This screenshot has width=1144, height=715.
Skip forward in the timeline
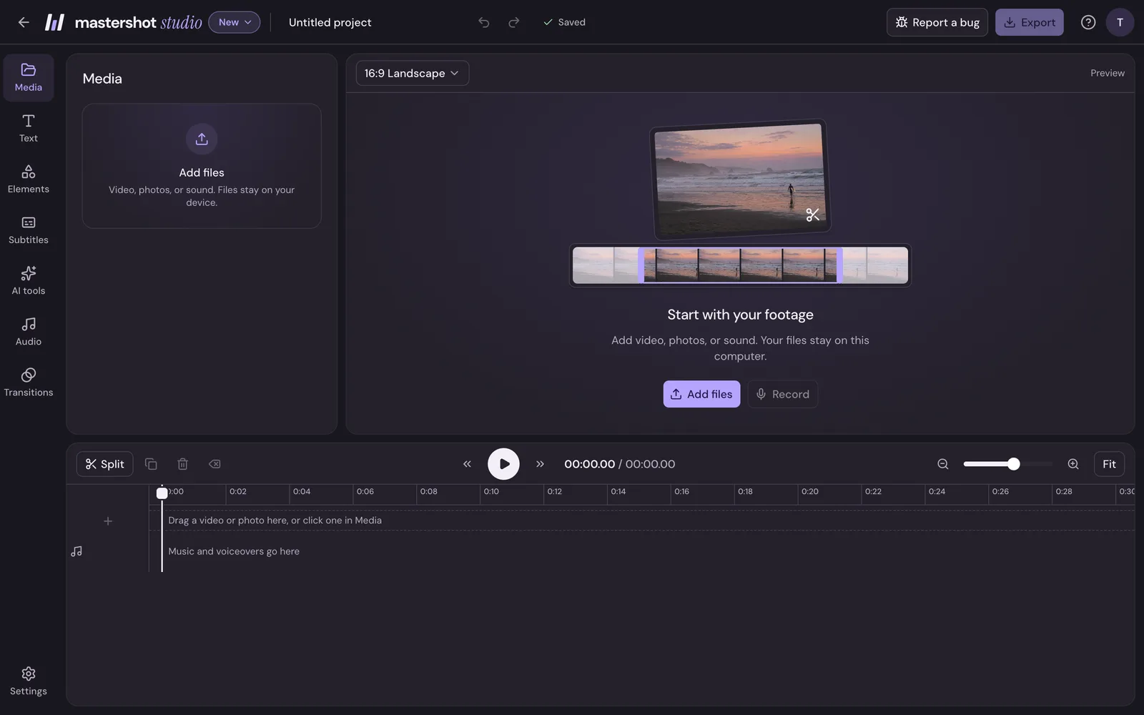coord(540,464)
